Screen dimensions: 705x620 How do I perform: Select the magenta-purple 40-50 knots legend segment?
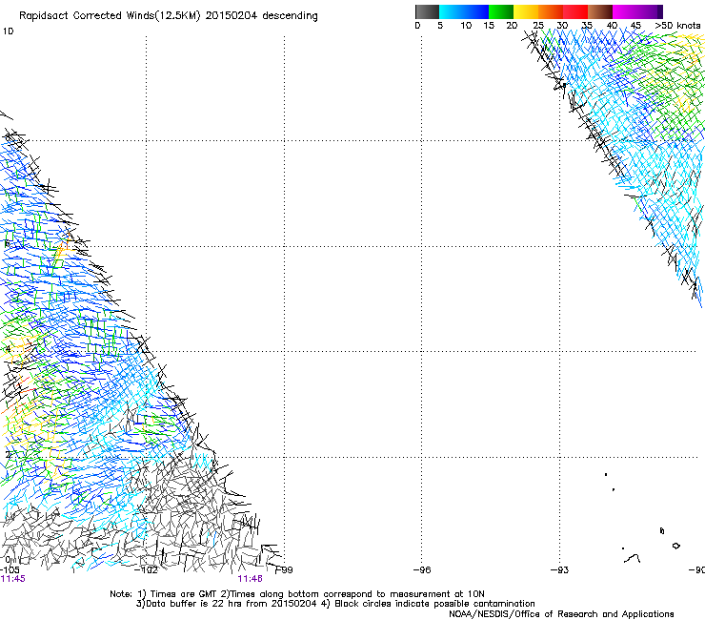[x=637, y=11]
